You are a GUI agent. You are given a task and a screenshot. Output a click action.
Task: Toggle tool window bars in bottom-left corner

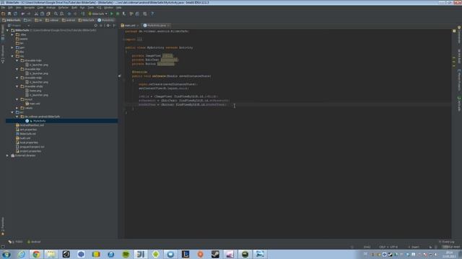pyautogui.click(x=3, y=247)
